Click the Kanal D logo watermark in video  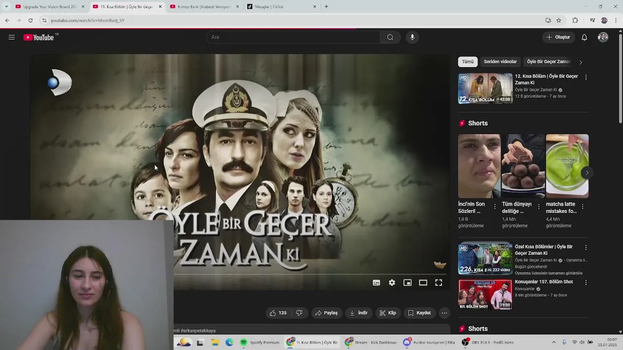pyautogui.click(x=60, y=83)
